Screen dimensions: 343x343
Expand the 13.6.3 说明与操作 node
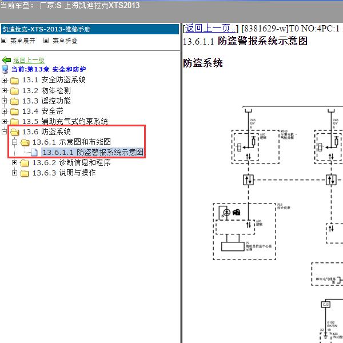click(14, 173)
